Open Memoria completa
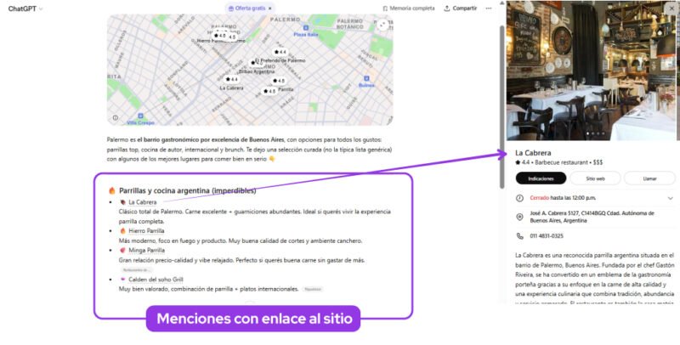680x345 pixels. [408, 8]
